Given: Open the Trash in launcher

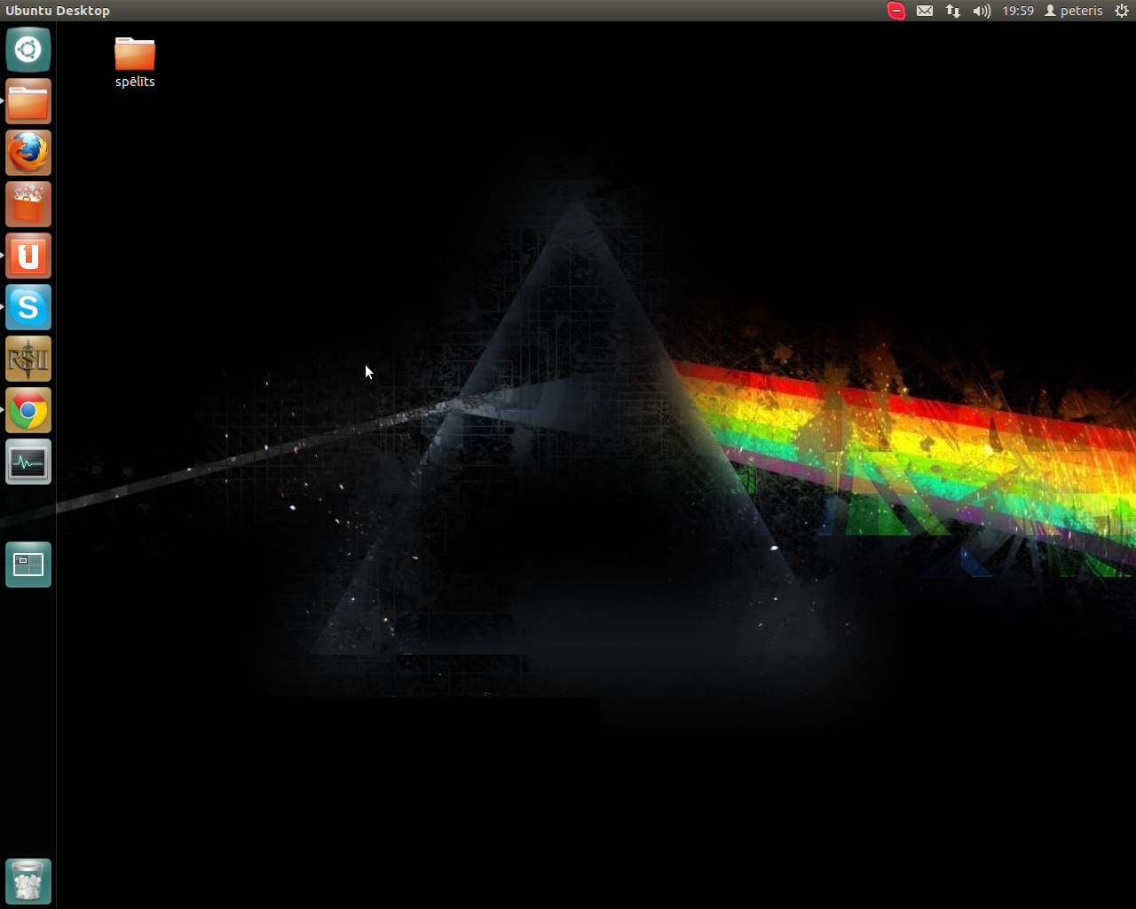Looking at the screenshot, I should 28,881.
